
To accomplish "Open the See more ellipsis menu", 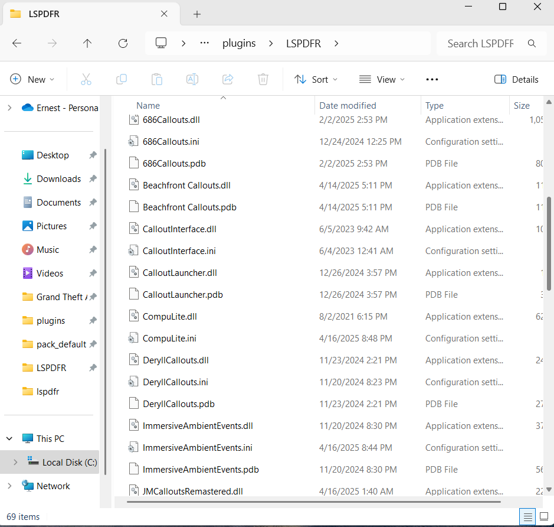I will click(x=432, y=79).
